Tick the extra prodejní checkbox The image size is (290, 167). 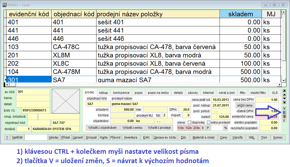pyautogui.click(x=208, y=122)
